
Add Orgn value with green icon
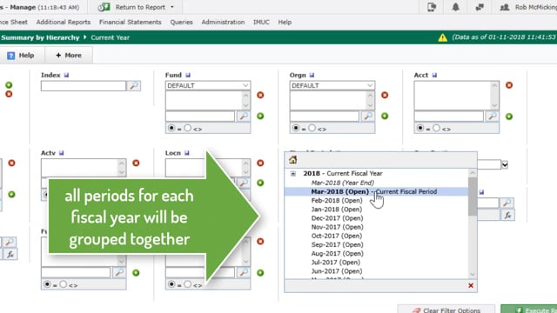(x=385, y=116)
